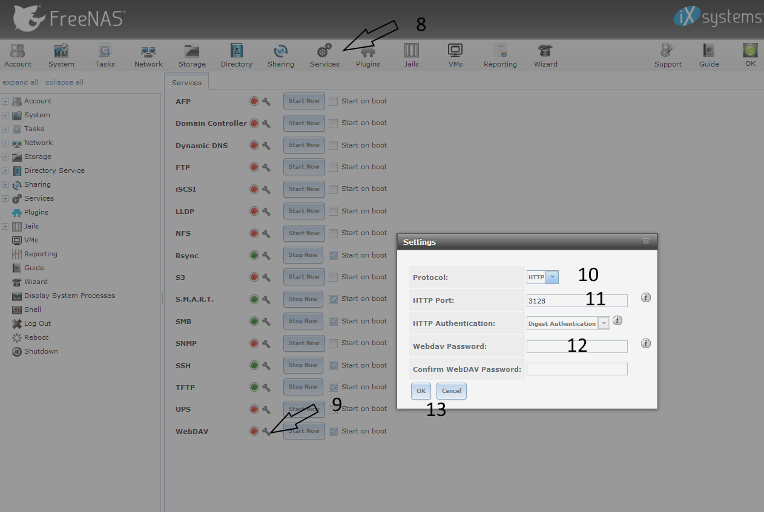Open NFS service settings wrench
The image size is (764, 512).
point(266,233)
